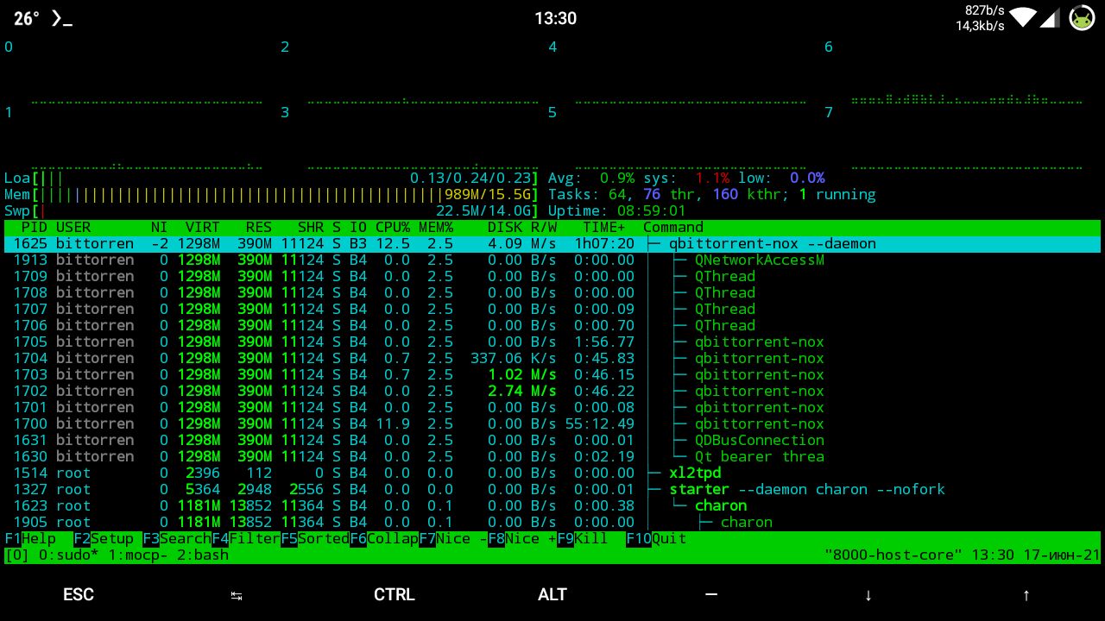Sort by CPU% column header
This screenshot has height=621, width=1105.
pyautogui.click(x=393, y=227)
